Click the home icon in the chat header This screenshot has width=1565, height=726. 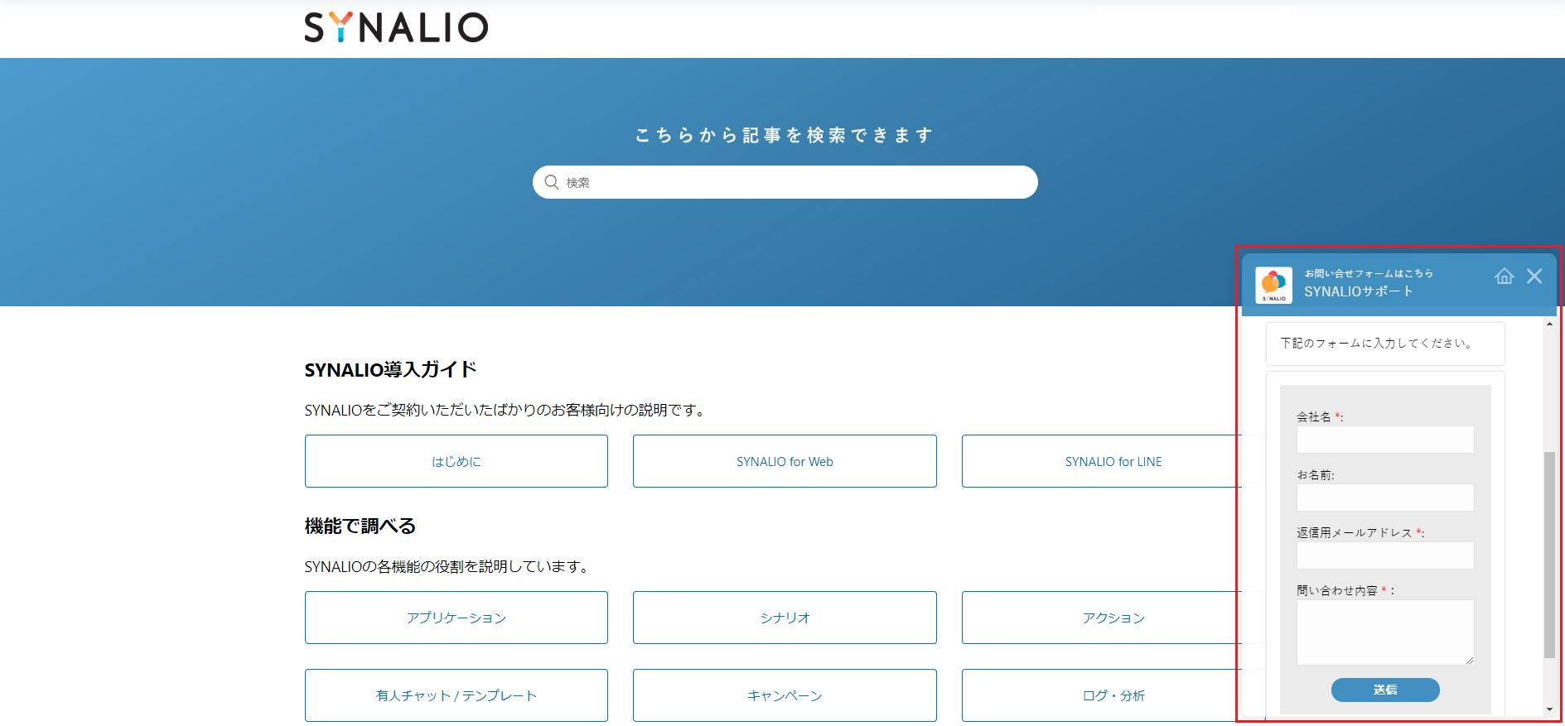[x=1504, y=276]
